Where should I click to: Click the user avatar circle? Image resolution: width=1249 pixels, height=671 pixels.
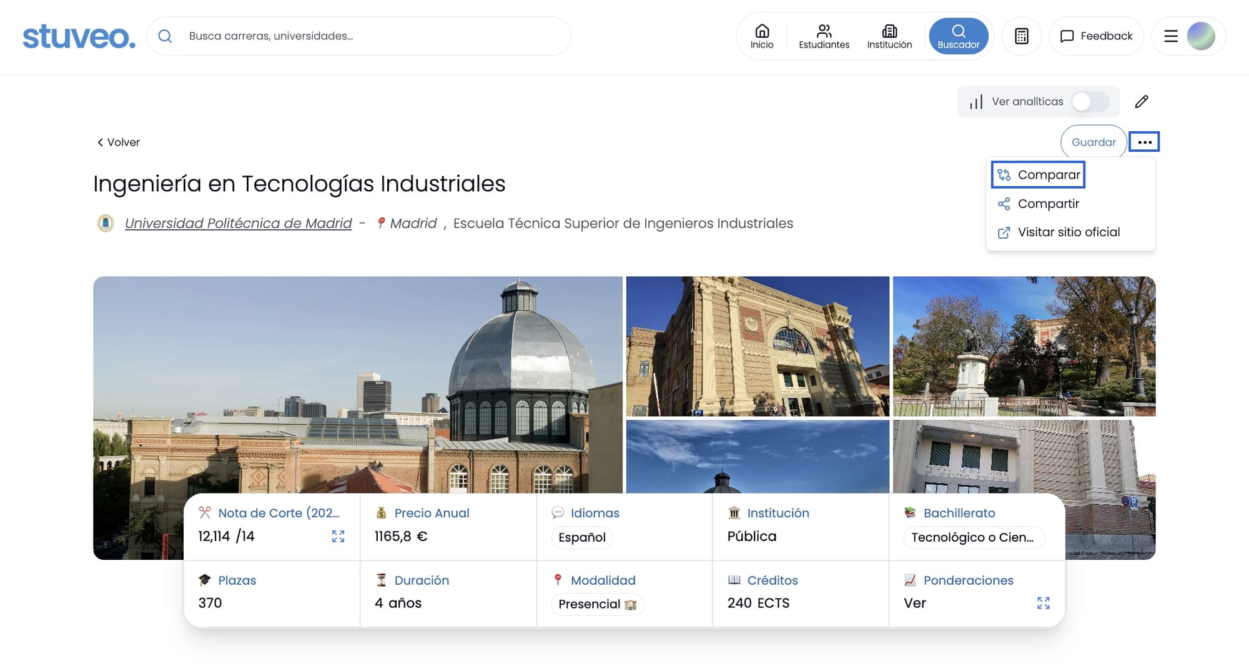[x=1201, y=36]
